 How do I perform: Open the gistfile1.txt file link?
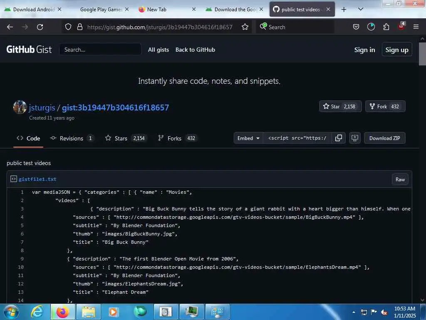coord(37,179)
